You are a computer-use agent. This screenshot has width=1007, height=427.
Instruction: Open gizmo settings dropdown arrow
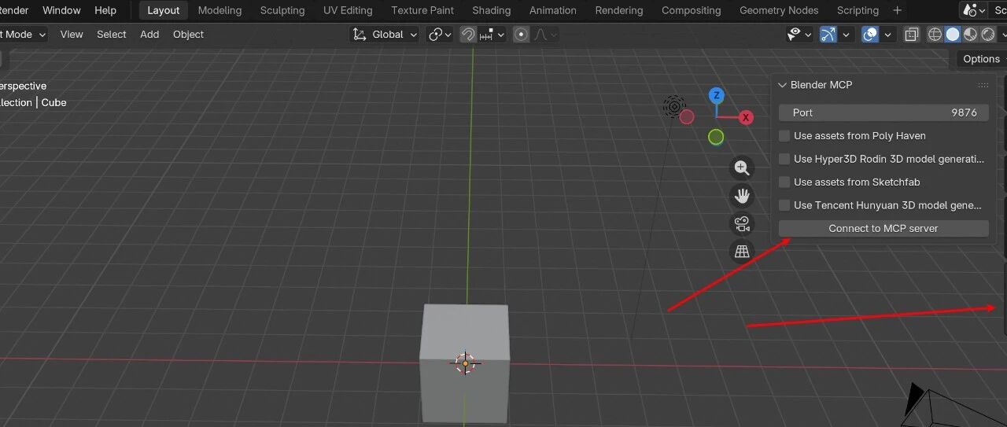847,35
